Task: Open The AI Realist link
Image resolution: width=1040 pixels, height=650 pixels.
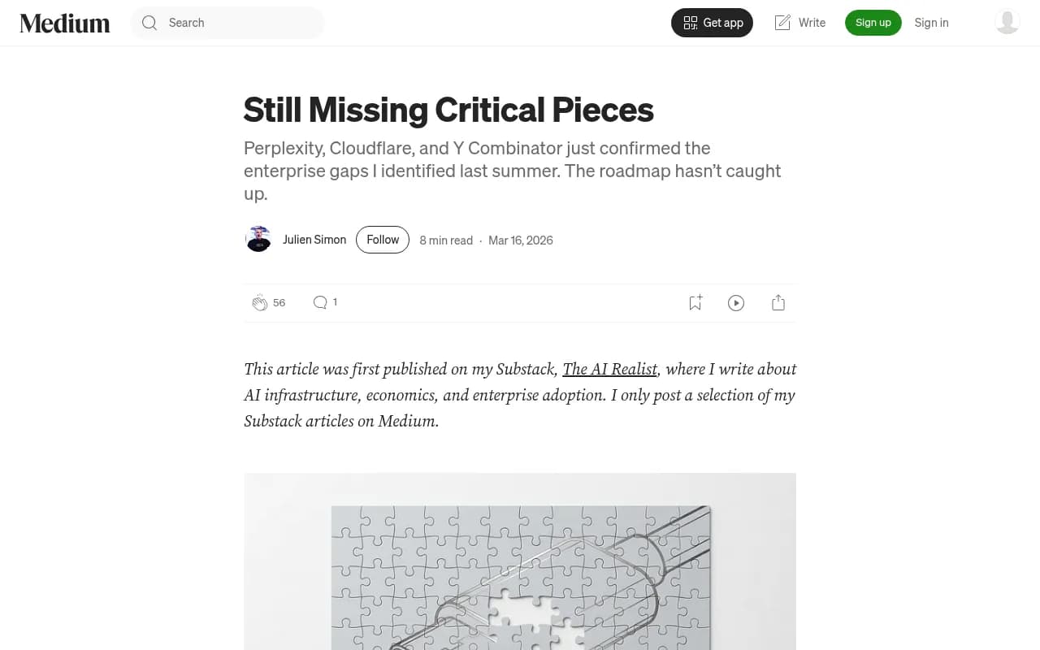Action: tap(609, 369)
